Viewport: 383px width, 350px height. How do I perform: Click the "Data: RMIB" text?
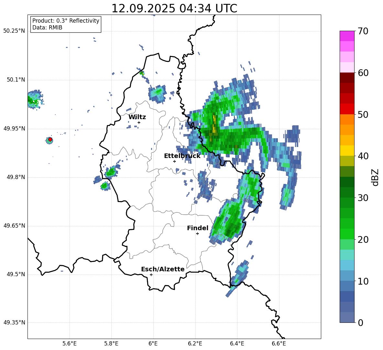click(47, 28)
